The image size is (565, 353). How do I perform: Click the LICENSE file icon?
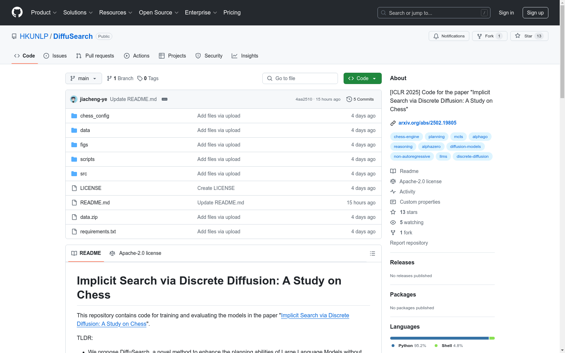(74, 188)
